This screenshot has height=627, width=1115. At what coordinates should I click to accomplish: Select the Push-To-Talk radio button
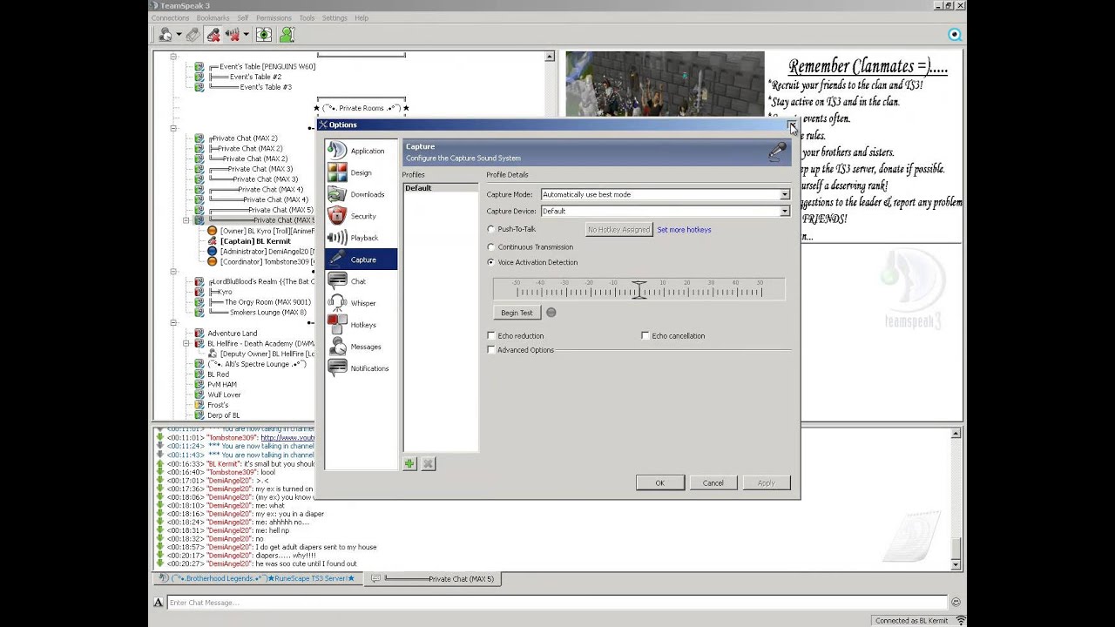(491, 229)
